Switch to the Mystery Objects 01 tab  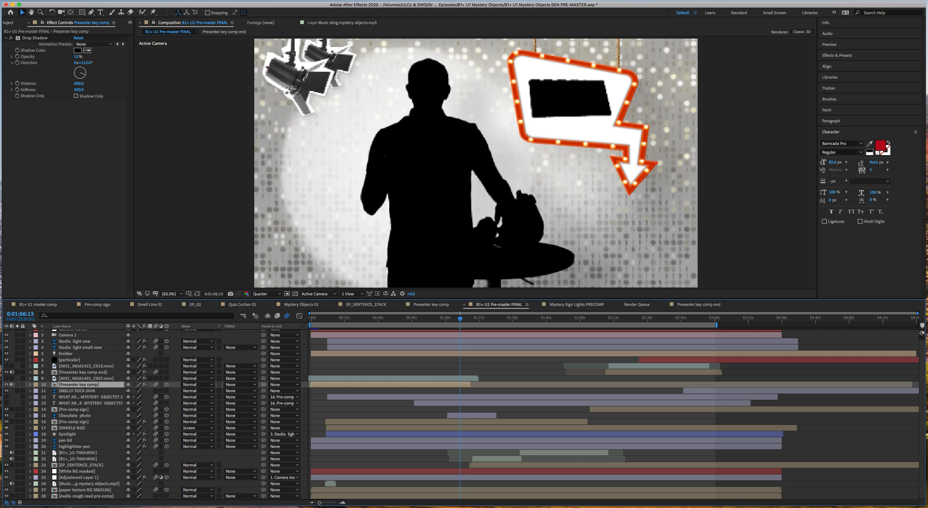point(301,304)
